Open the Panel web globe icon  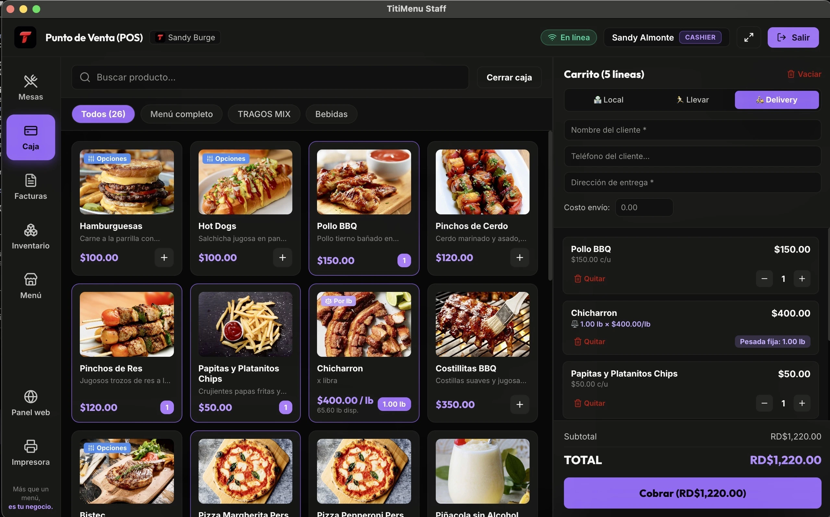[x=31, y=397]
